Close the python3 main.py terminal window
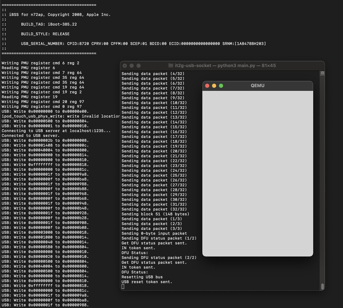 click(125, 66)
